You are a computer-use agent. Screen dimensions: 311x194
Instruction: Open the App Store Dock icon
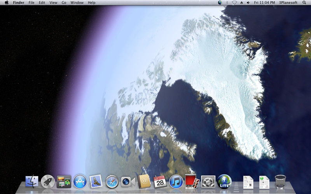click(x=80, y=182)
